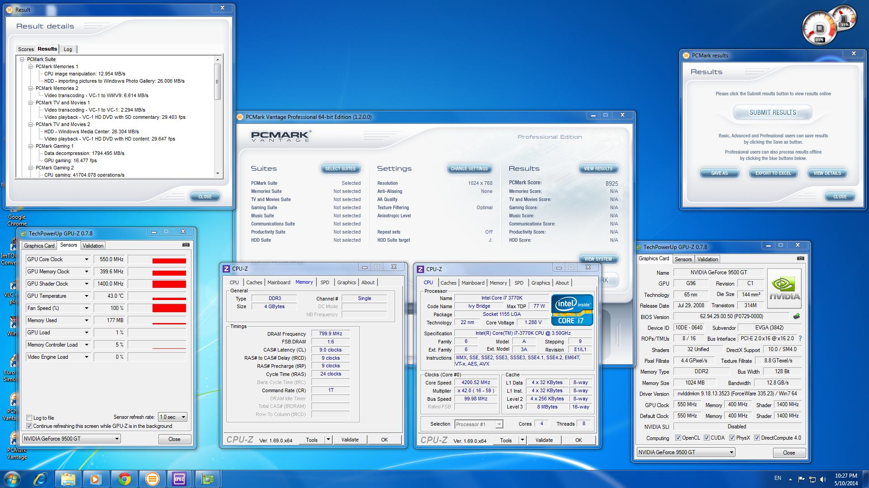Screen dimensions: 869x488
Task: Toggle the CUDA checkbox in GPU-Z
Action: pyautogui.click(x=707, y=438)
